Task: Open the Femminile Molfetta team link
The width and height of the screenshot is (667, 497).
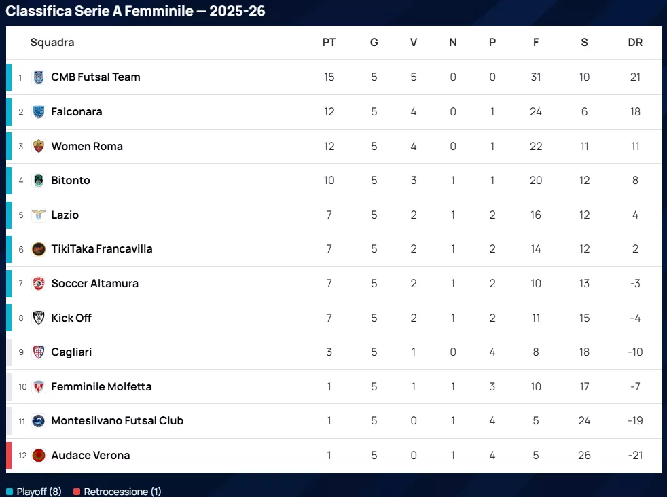Action: pyautogui.click(x=101, y=386)
